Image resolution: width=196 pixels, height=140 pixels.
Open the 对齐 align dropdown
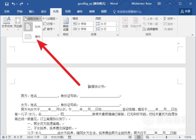coord(169,19)
